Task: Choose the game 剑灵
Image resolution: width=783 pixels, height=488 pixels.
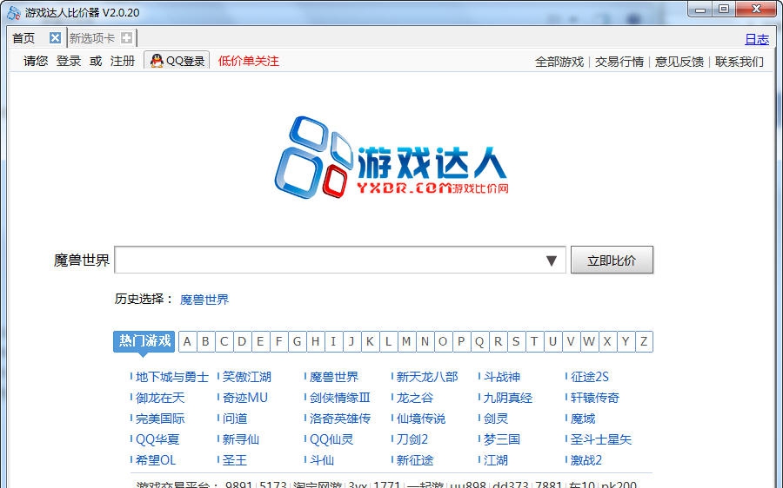Action: [496, 419]
